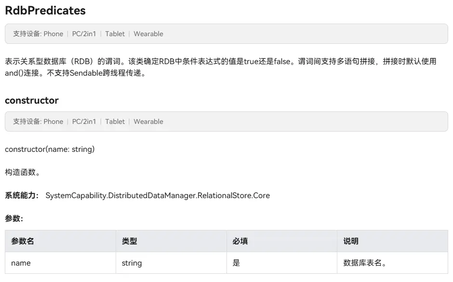Select PC/2in1 in RdbPredicates device list
This screenshot has width=453, height=282.
(x=84, y=34)
